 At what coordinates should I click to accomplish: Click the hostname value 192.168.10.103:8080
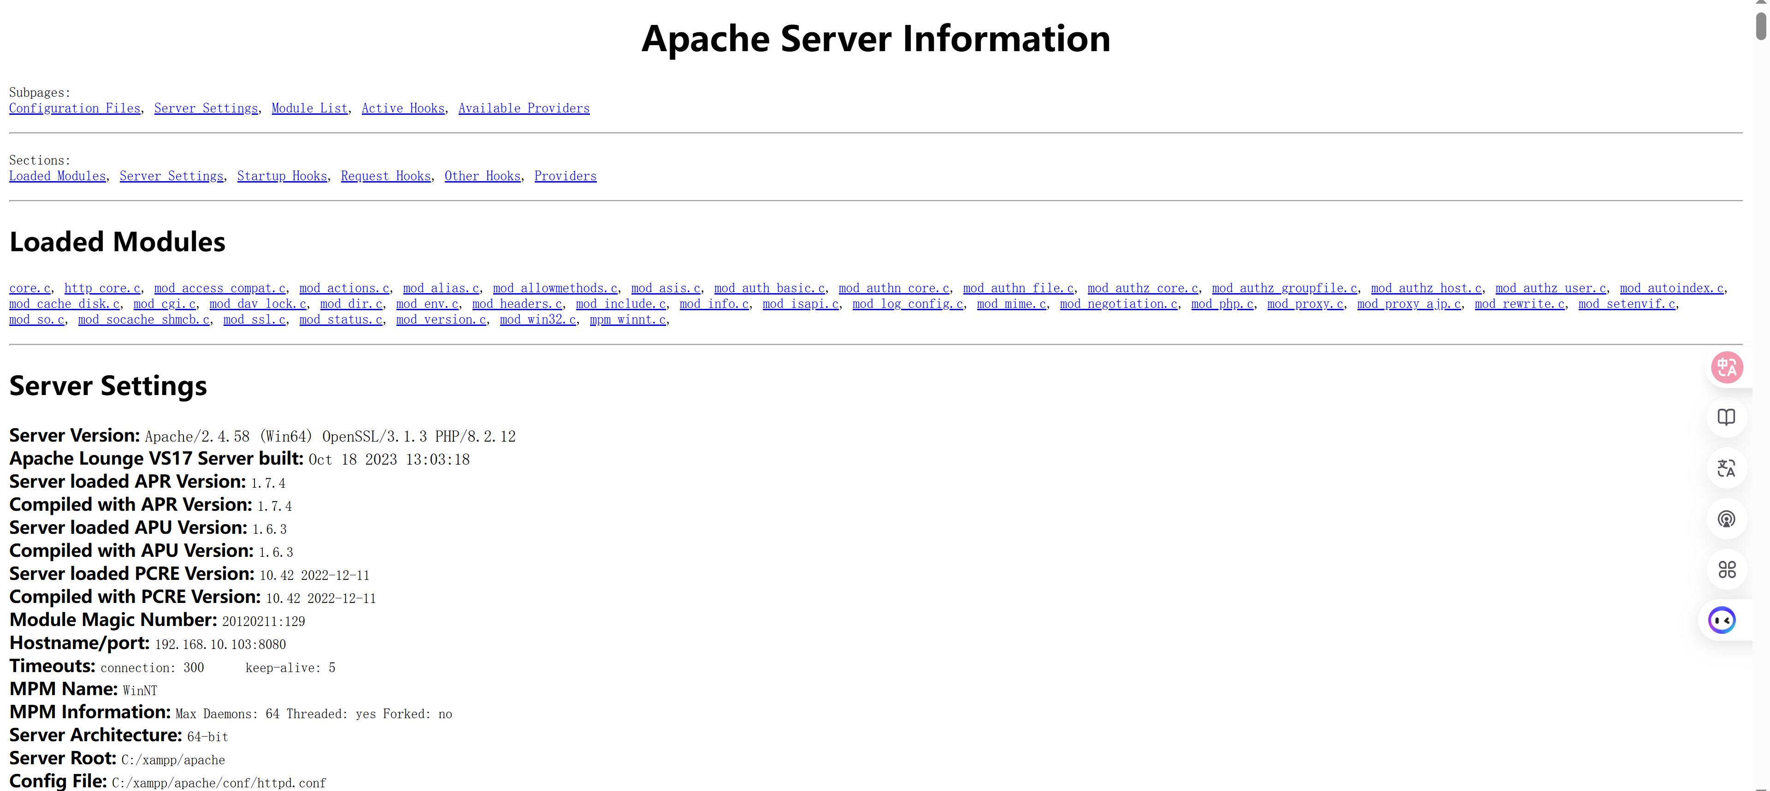[x=221, y=644]
